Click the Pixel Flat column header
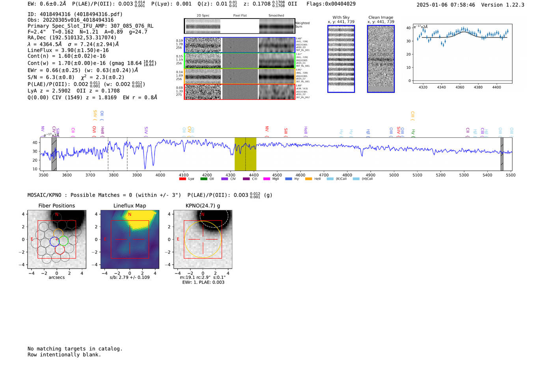The height and width of the screenshot is (376, 552). 240,16
